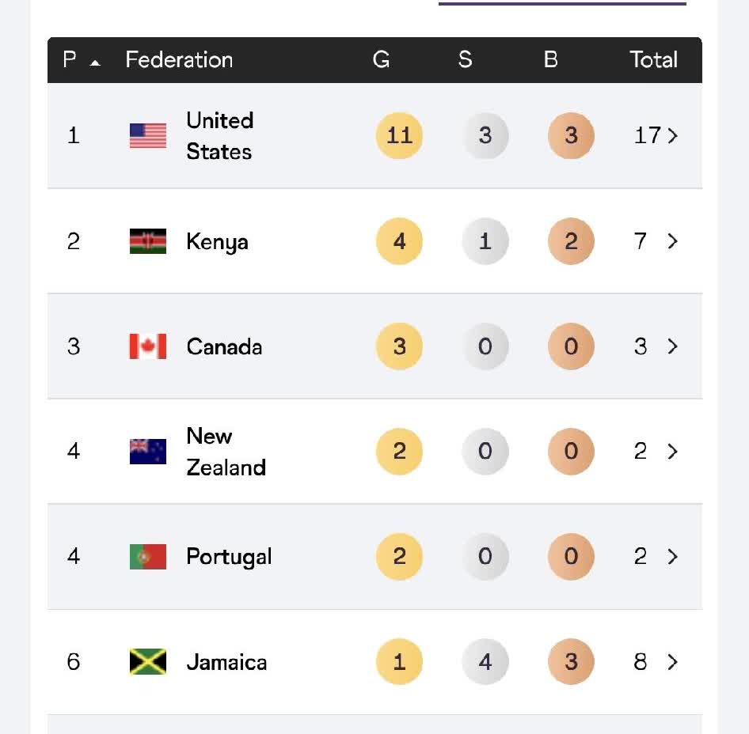Open the Jamaica federation name link
Image resolution: width=749 pixels, height=734 pixels.
226,662
